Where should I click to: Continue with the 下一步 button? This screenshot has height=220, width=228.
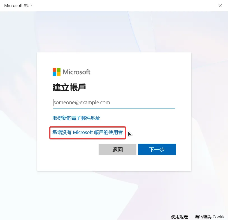[x=157, y=149]
